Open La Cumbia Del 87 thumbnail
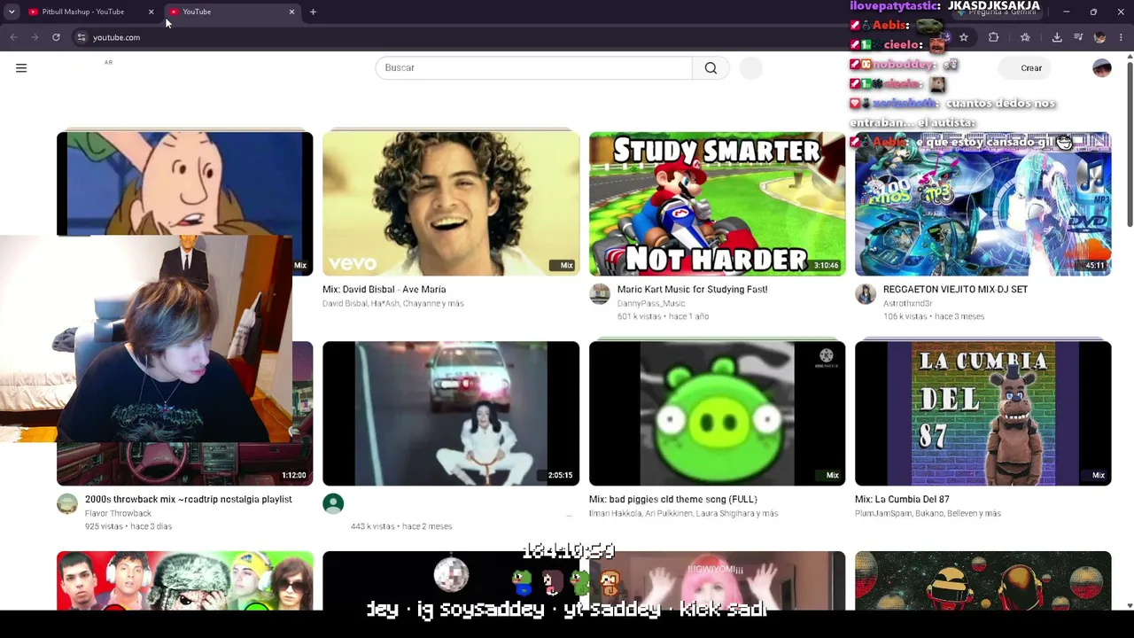 click(983, 414)
